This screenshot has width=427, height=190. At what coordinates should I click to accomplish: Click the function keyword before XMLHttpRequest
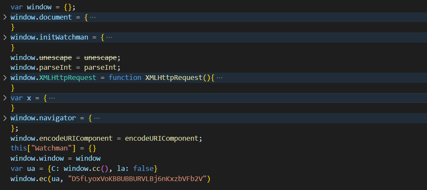[x=125, y=78]
